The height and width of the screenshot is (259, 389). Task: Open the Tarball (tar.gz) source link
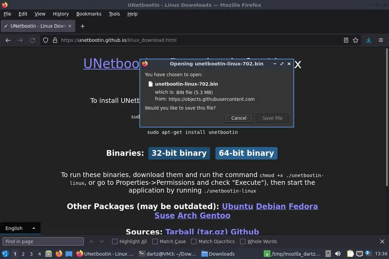tap(197, 231)
